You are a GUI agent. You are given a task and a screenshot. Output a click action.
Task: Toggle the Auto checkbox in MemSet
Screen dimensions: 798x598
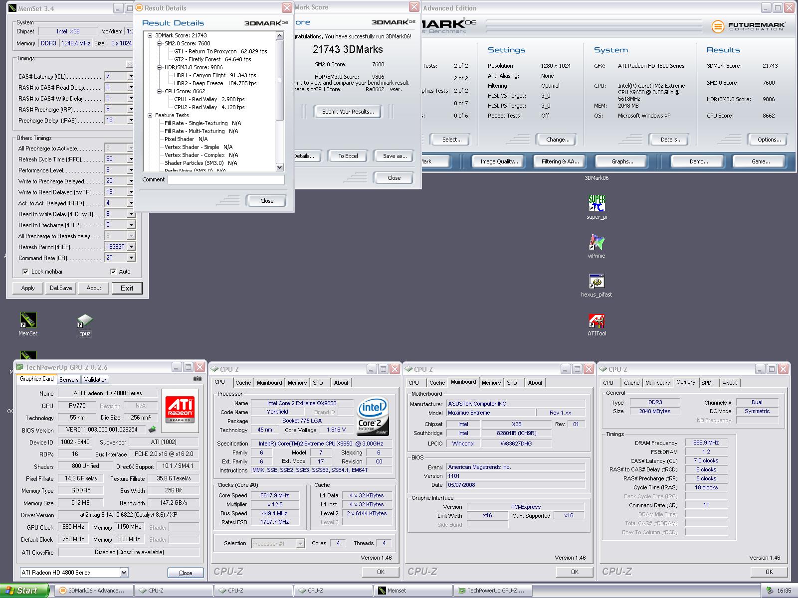(x=113, y=272)
